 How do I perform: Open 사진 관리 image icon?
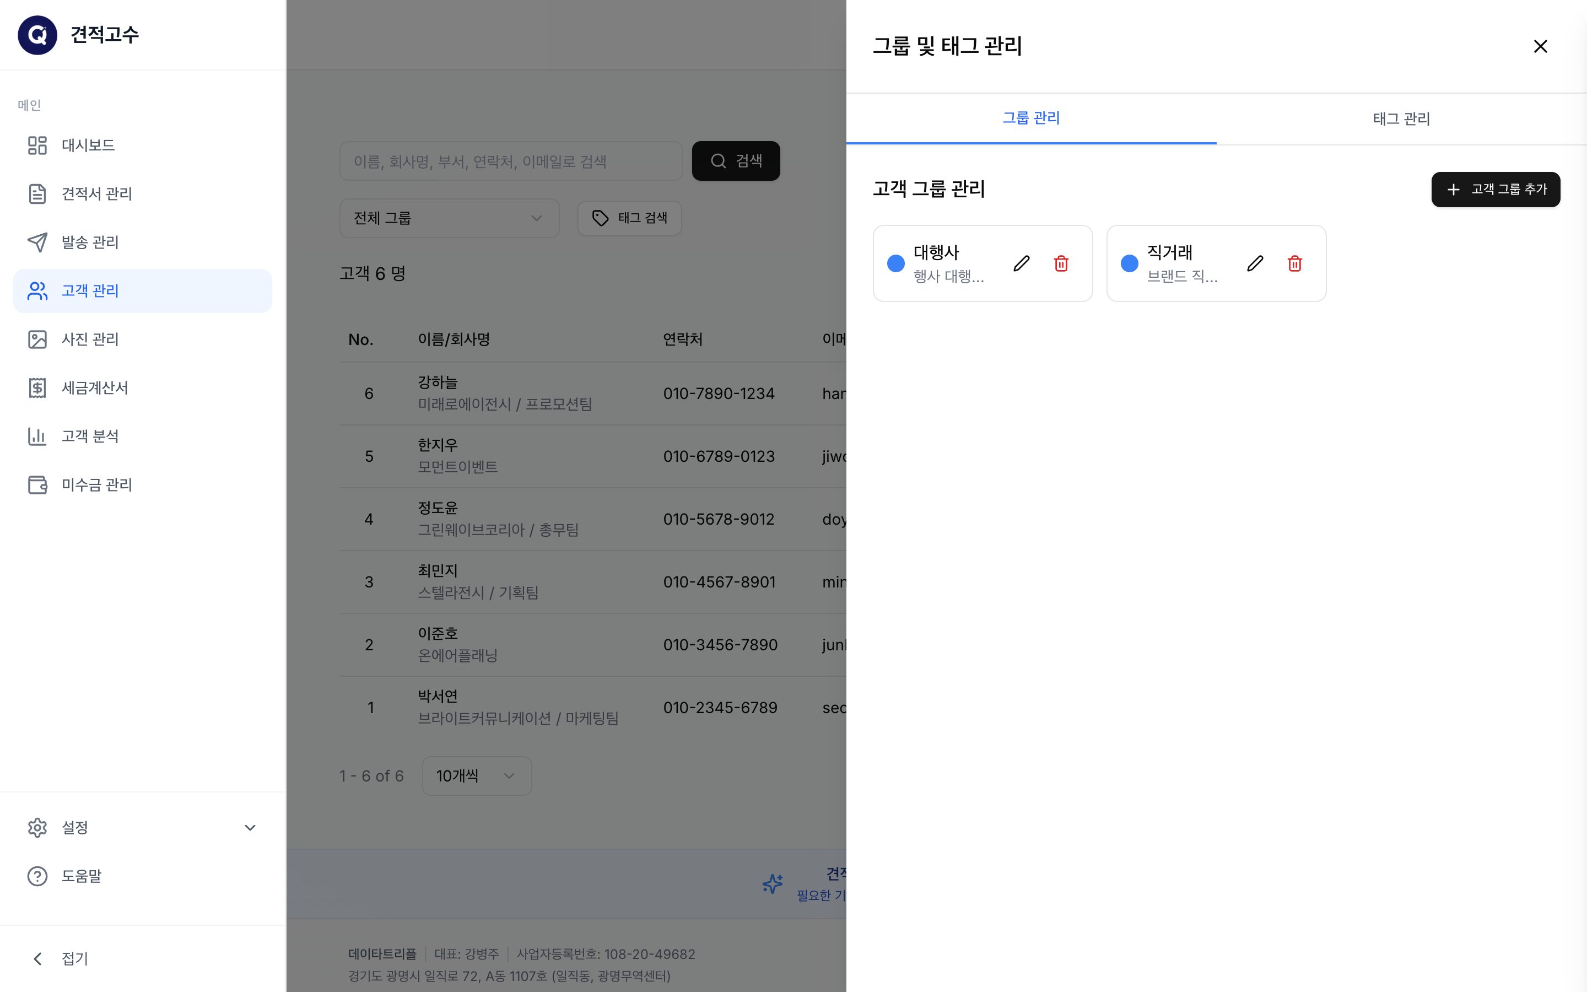coord(37,339)
